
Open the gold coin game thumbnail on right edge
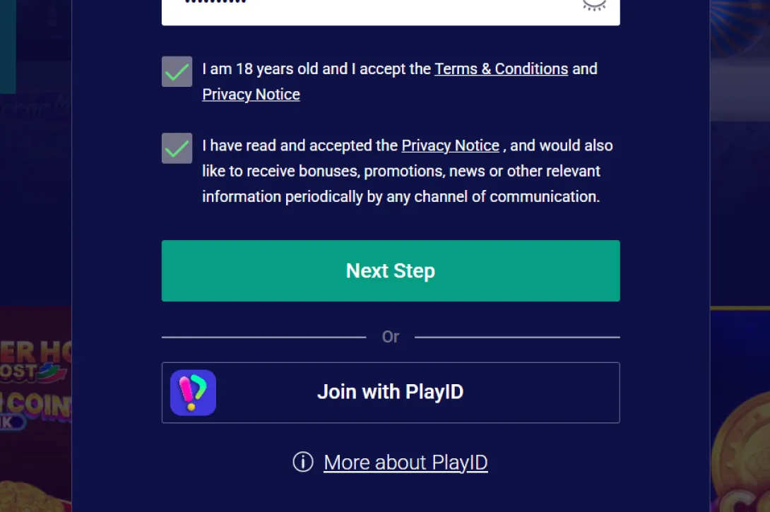(740, 411)
